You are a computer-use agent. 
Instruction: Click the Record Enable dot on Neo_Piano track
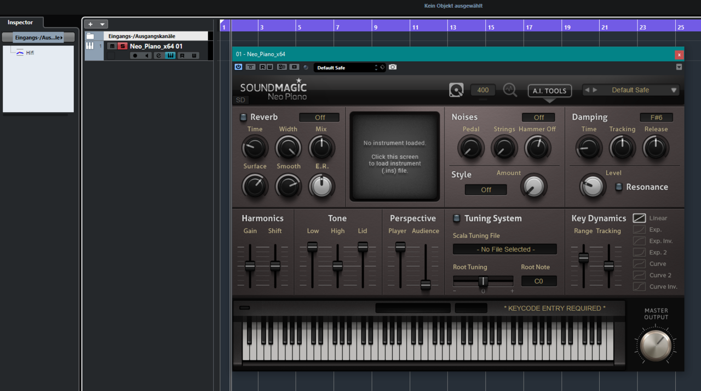pos(135,56)
